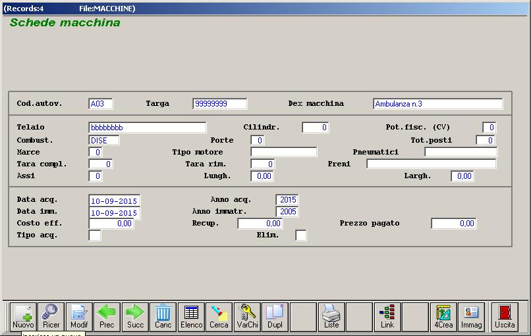Click the Lungh. field showing 0,00
The height and width of the screenshot is (336, 531).
pyautogui.click(x=262, y=176)
